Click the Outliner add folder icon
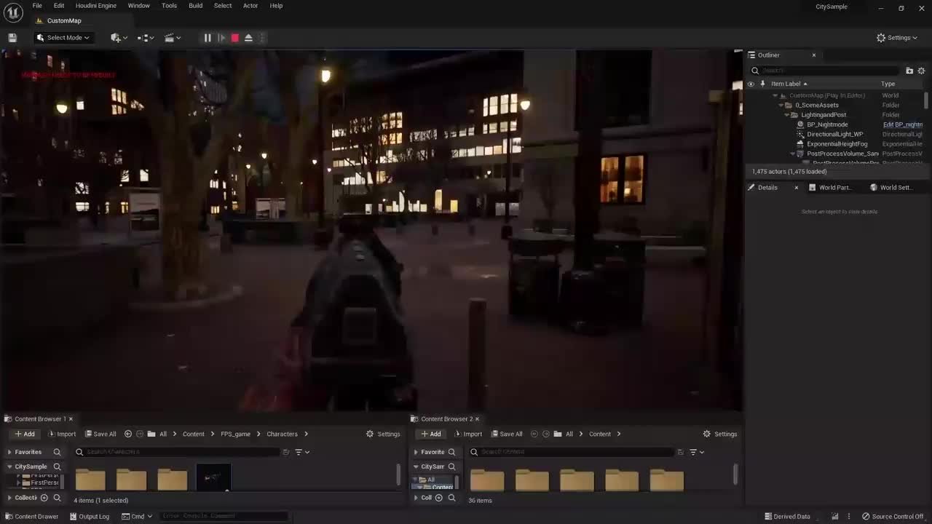Viewport: 932px width, 524px height. (x=909, y=71)
